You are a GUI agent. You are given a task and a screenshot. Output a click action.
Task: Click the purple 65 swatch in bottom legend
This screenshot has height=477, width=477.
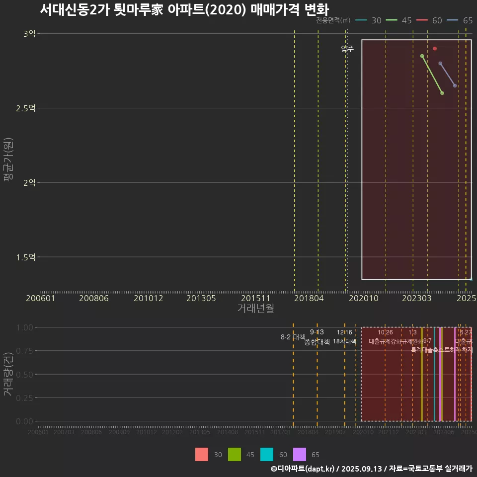tap(300, 455)
